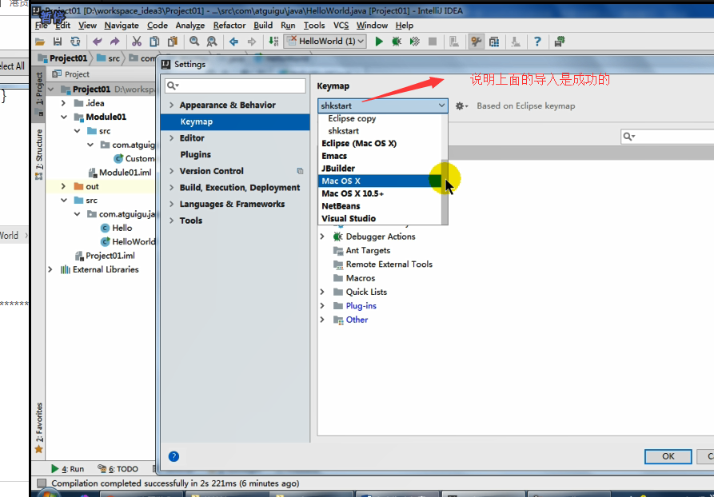Click the Copy toolbar icon
Viewport: 714px width, 497px height.
click(154, 42)
